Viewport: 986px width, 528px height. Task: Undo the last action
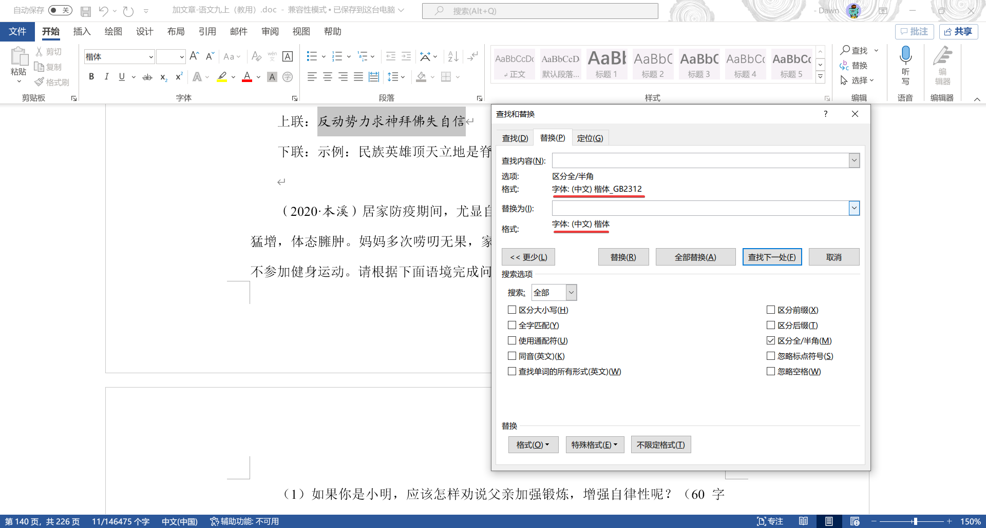104,11
